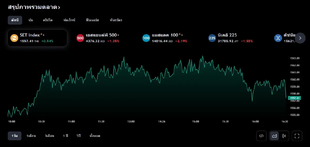The width and height of the screenshot is (310, 147).
Task: Click the 1555.00 price axis label
Action: [x=295, y=115]
